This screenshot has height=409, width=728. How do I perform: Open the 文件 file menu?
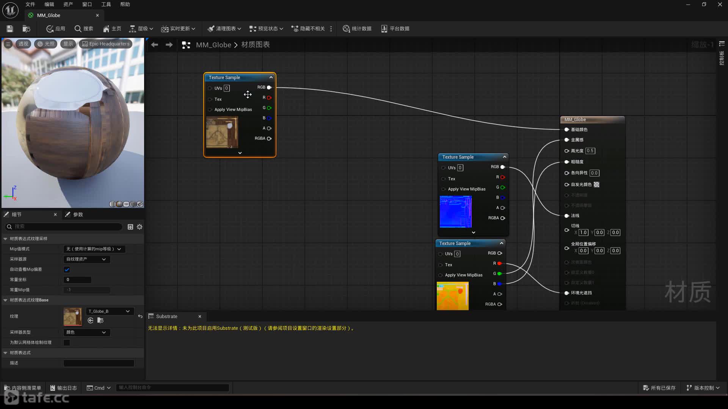[x=30, y=5]
